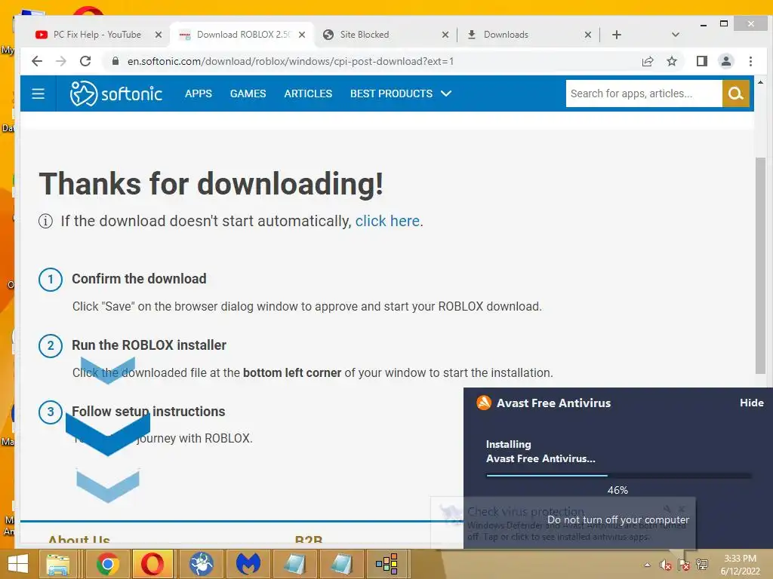Click the '46%' progress text

click(617, 490)
